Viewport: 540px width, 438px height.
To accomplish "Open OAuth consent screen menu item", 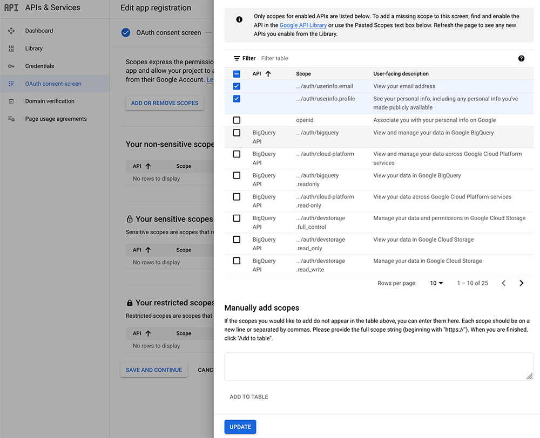I will (x=53, y=84).
